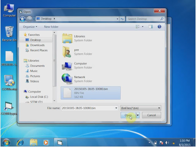Close the Open dialog
196x147 pixels.
[160, 11]
